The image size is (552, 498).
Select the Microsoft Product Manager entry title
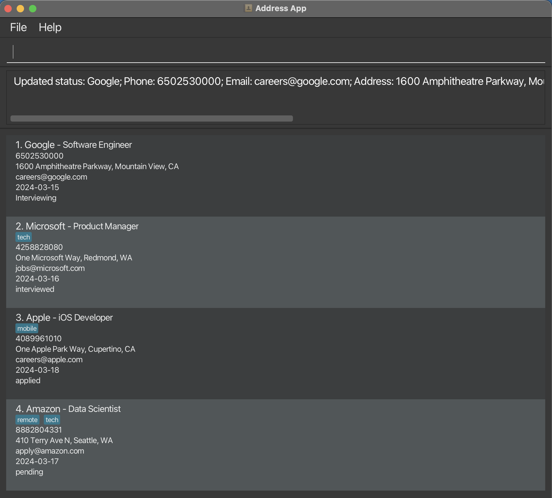(x=77, y=226)
